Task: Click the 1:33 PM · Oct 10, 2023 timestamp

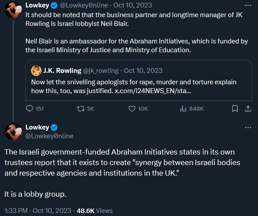Action: 38,211
